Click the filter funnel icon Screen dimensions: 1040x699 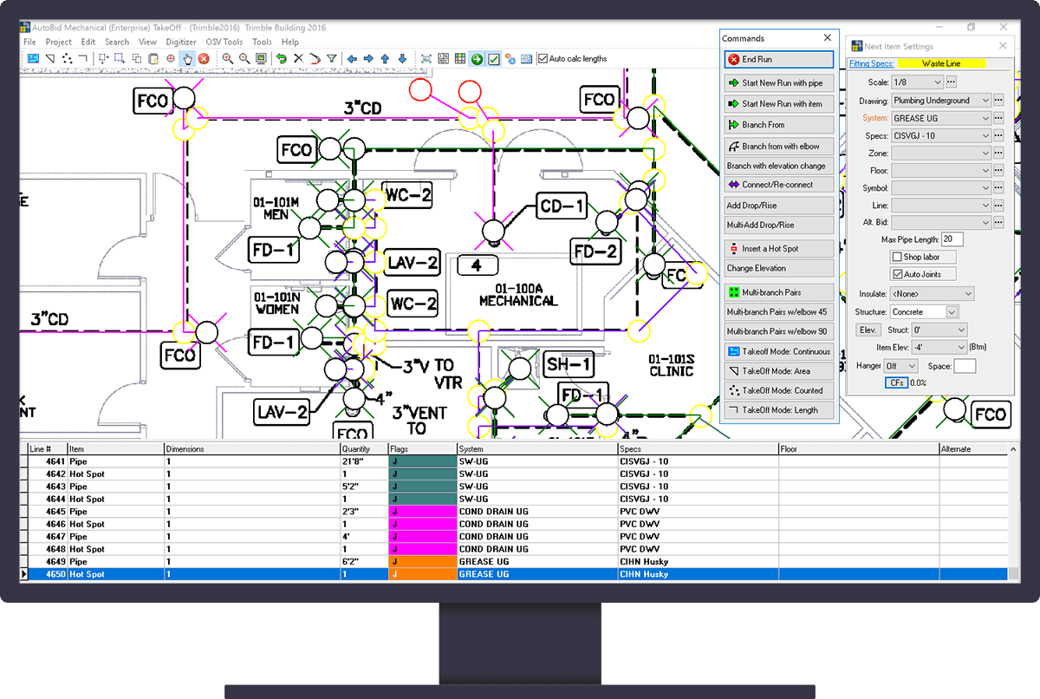coord(331,59)
